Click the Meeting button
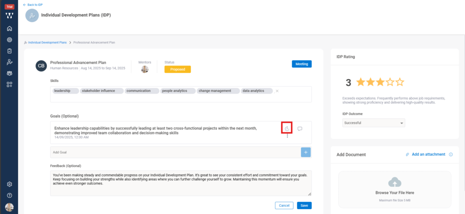This screenshot has width=465, height=214. pos(302,64)
